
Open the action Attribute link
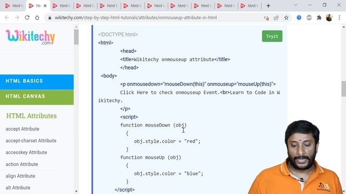[x=22, y=164]
